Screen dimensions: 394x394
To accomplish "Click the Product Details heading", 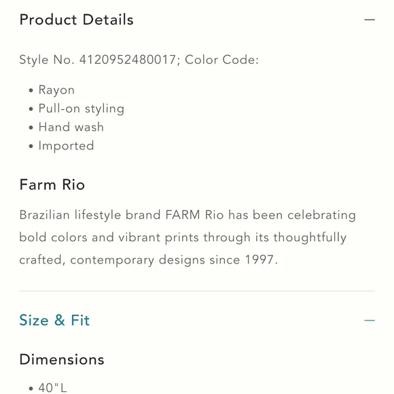I will pos(76,20).
